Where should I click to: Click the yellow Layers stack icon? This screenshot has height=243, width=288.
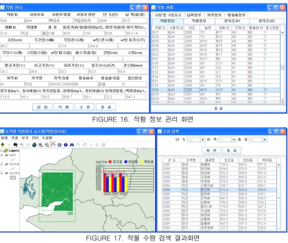tap(6, 151)
